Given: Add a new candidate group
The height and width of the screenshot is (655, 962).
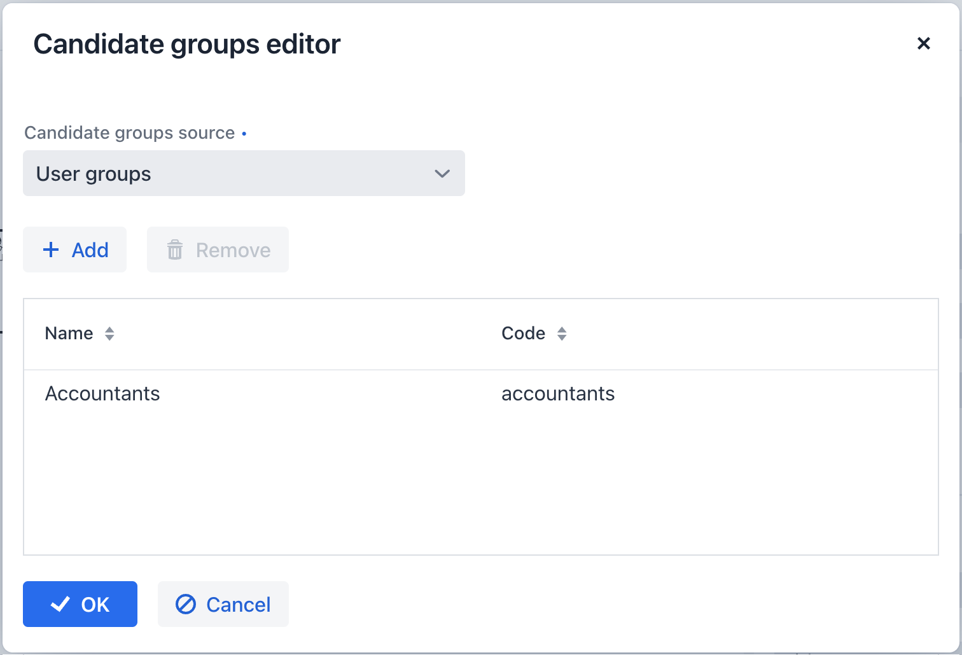Looking at the screenshot, I should pyautogui.click(x=74, y=250).
